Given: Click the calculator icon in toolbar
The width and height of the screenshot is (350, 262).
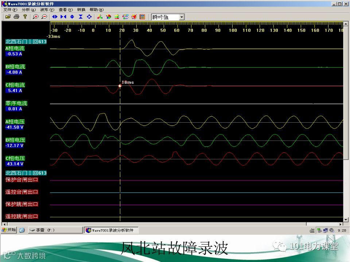Looking at the screenshot, I should pyautogui.click(x=143, y=17).
